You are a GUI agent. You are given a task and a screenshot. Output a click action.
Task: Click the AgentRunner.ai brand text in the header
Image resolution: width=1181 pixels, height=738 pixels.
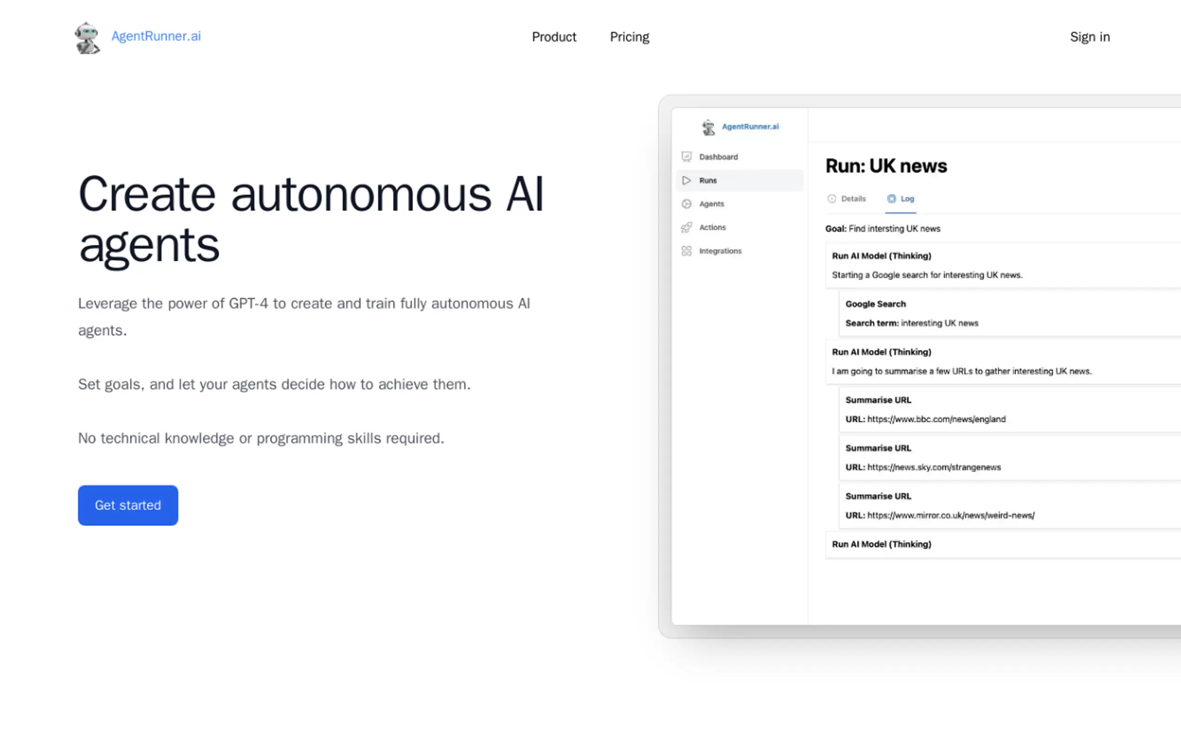156,36
